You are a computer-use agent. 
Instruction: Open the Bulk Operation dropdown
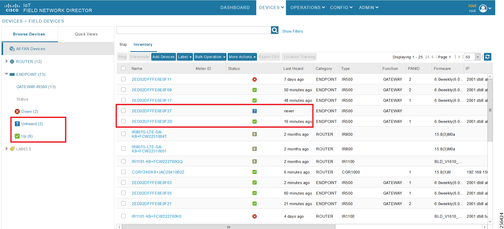(x=210, y=57)
